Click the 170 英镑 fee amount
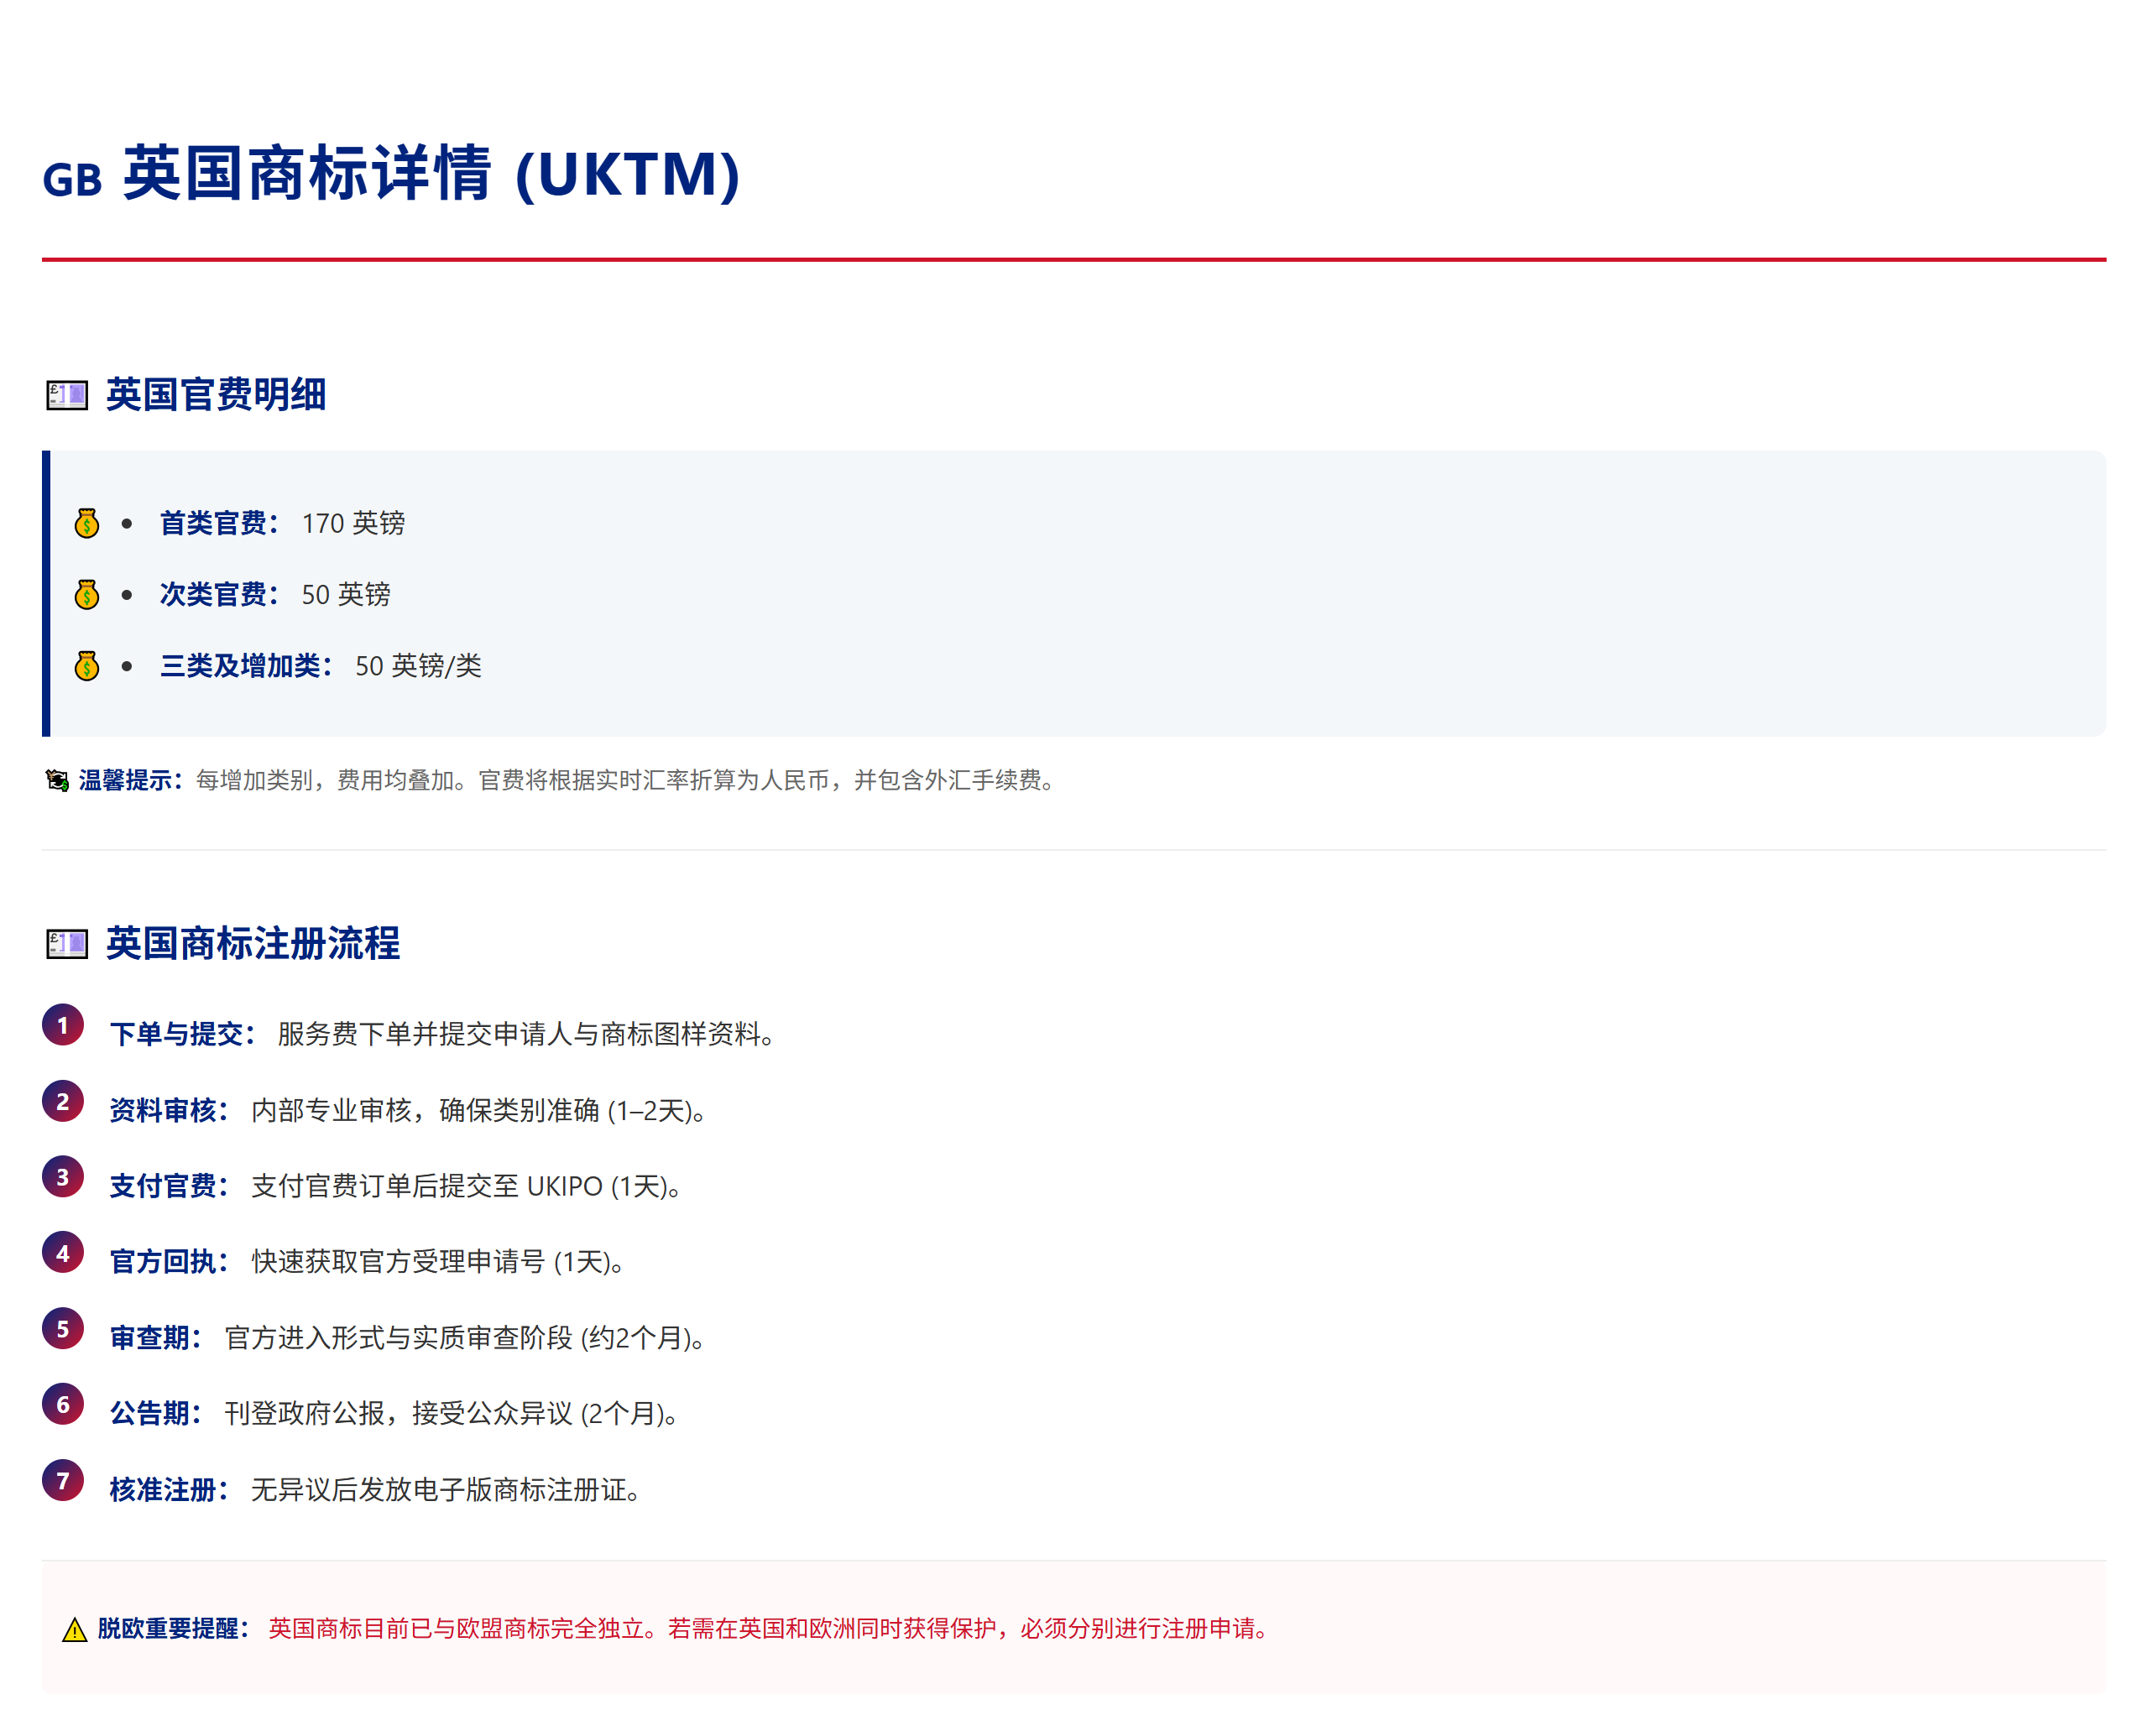 pos(353,524)
